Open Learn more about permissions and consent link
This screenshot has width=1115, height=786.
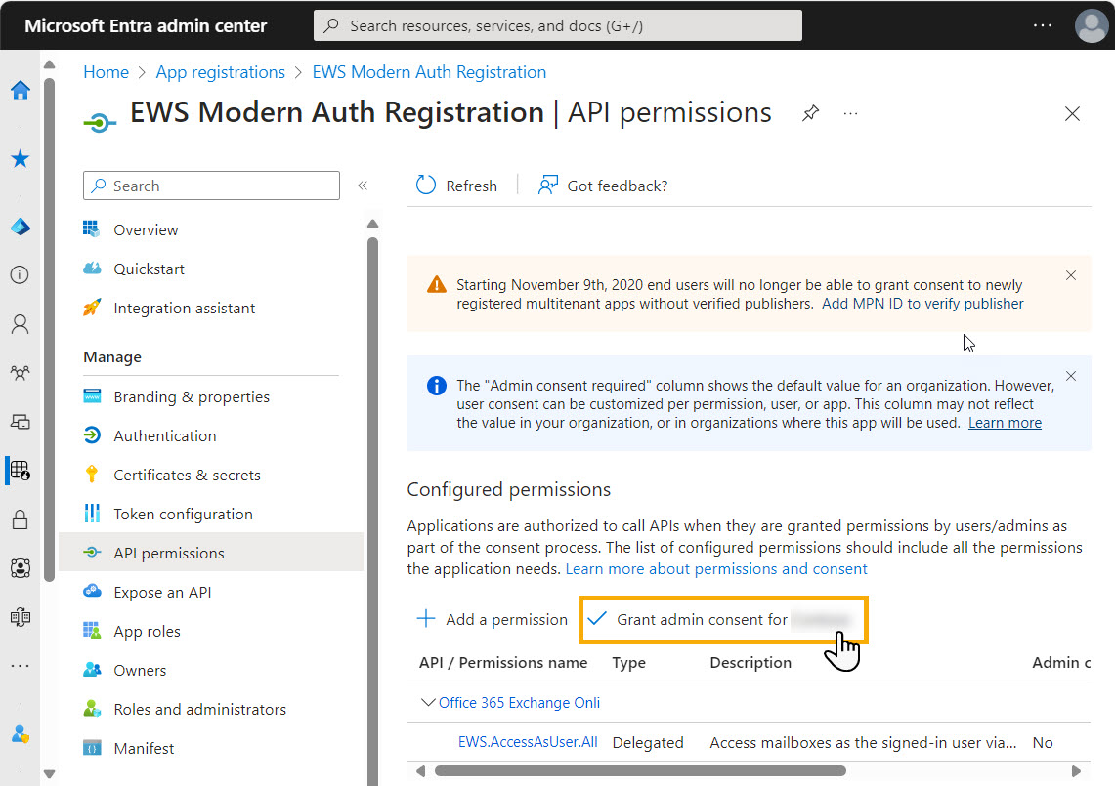pos(716,568)
